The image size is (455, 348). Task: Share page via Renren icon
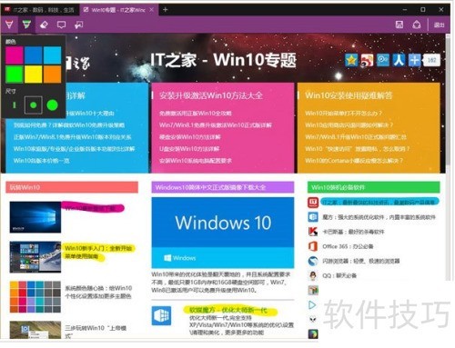(x=399, y=60)
